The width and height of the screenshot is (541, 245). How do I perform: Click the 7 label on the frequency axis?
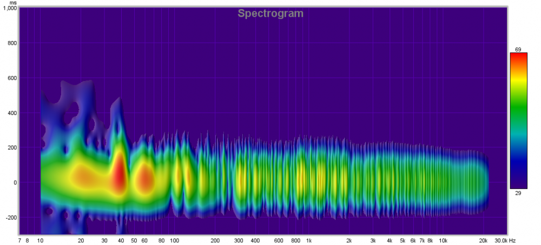click(x=21, y=241)
